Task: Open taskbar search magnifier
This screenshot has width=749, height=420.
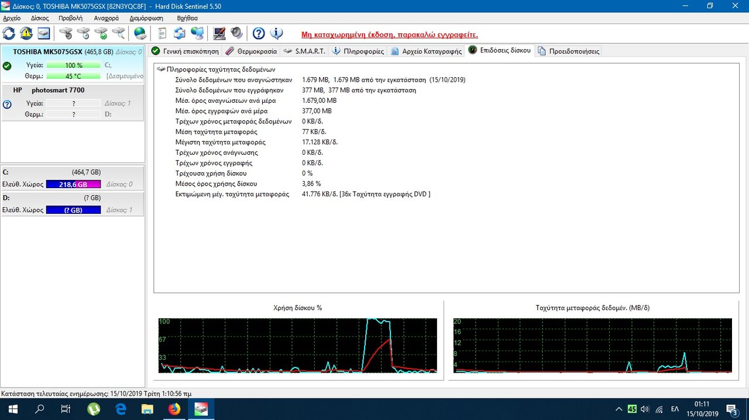Action: tap(40, 409)
